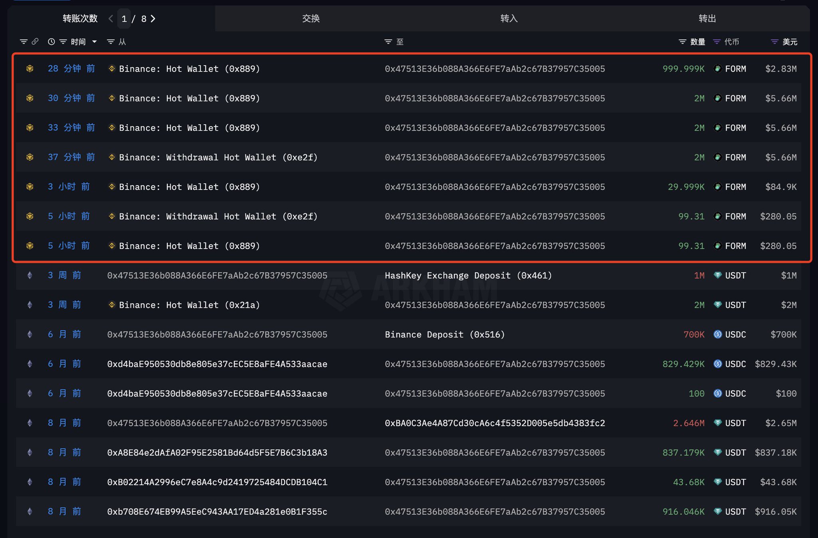Image resolution: width=818 pixels, height=538 pixels.
Task: Click FORM token icon on 999.999K row
Action: [x=718, y=69]
